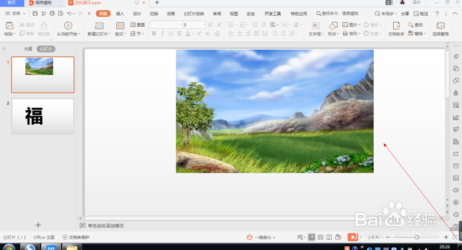Screen dimensions: 462x250
Task: Click the New Slide (新建幻灯片) icon
Action: click(99, 25)
